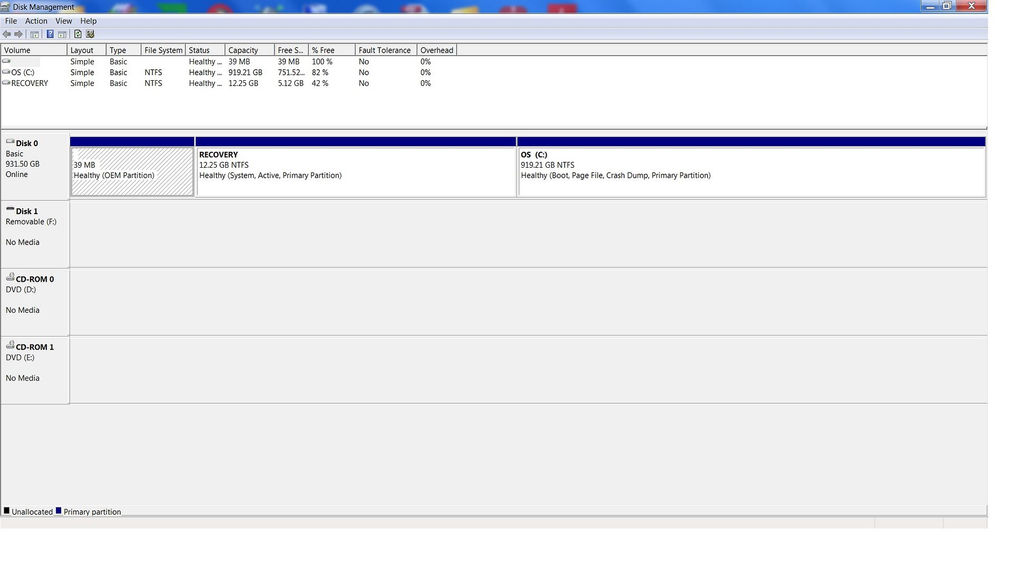This screenshot has height=566, width=1013.
Task: Click the Disk 0 label panel
Action: (x=35, y=166)
